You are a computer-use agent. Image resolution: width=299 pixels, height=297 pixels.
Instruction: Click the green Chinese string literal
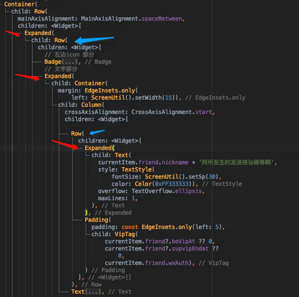coord(236,162)
